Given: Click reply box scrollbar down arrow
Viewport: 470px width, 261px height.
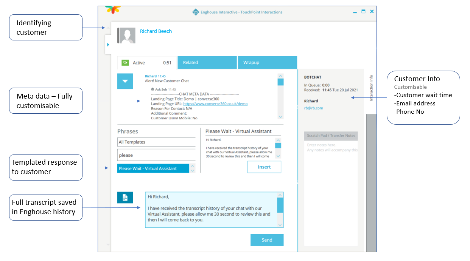Looking at the screenshot, I should point(280,225).
